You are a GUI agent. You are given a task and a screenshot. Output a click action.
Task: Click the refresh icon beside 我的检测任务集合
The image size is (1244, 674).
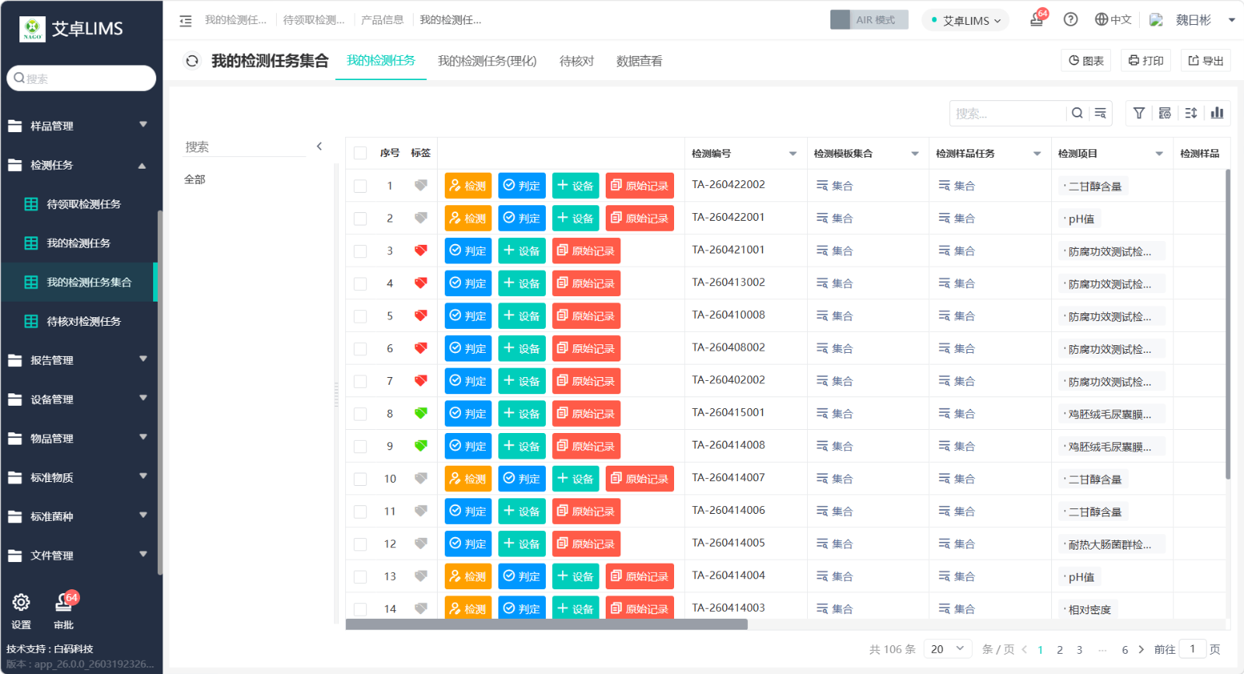[x=192, y=61]
